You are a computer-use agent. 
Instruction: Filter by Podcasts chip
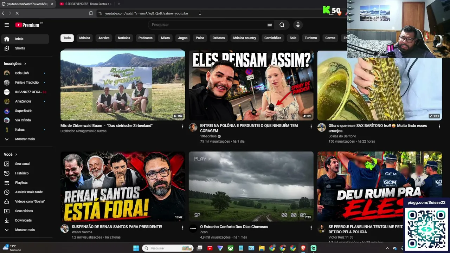(146, 38)
